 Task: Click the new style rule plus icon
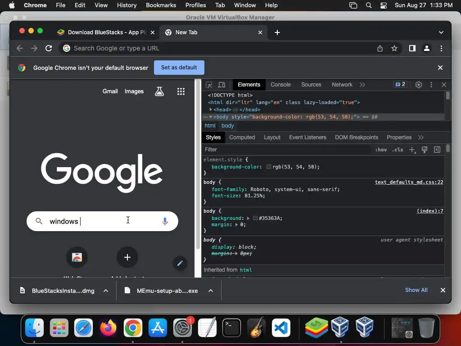pyautogui.click(x=412, y=150)
